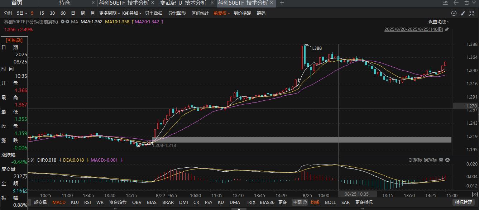
Task: Remove MA indicator with the x icon
Action: tap(67, 22)
